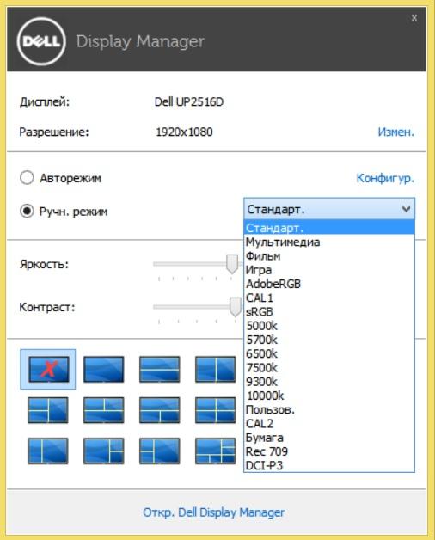Select the Ручн. режим radio button
The image size is (435, 540).
point(27,211)
